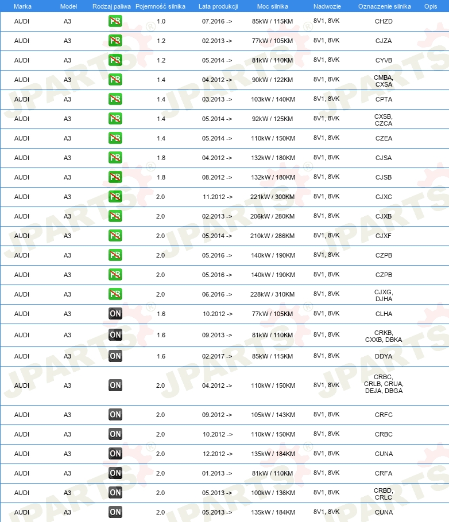Click the ON icon in the 04.2012 150KM diesel row
Screen dimensions: 449x522
(x=115, y=385)
